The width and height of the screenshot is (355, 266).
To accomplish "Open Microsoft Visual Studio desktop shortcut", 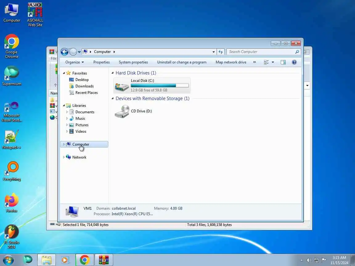I will tap(11, 112).
